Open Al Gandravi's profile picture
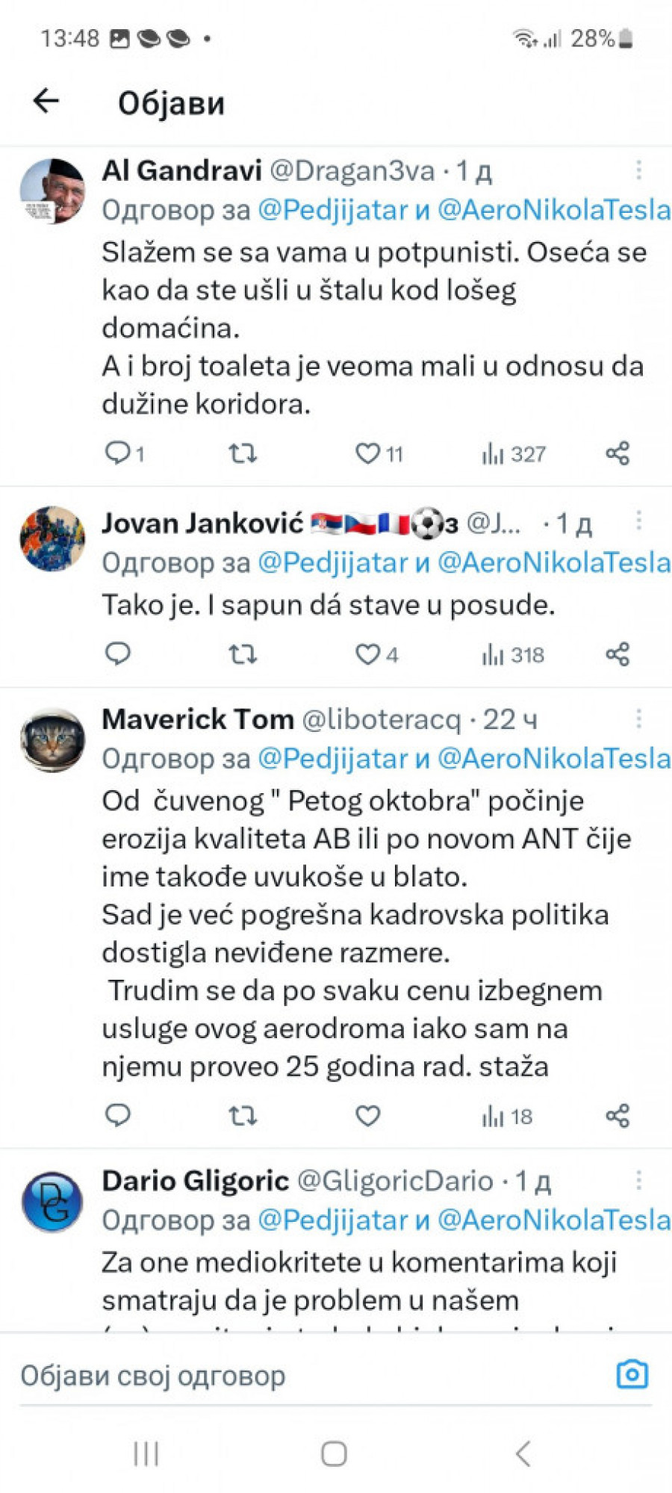672x1493 pixels. [52, 190]
